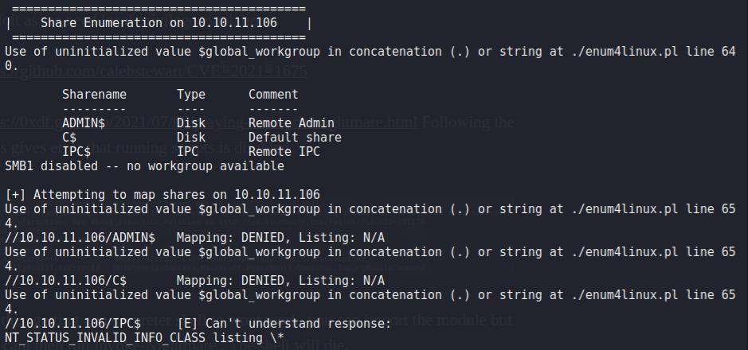Click the Type column header
The width and height of the screenshot is (748, 350).
(190, 95)
